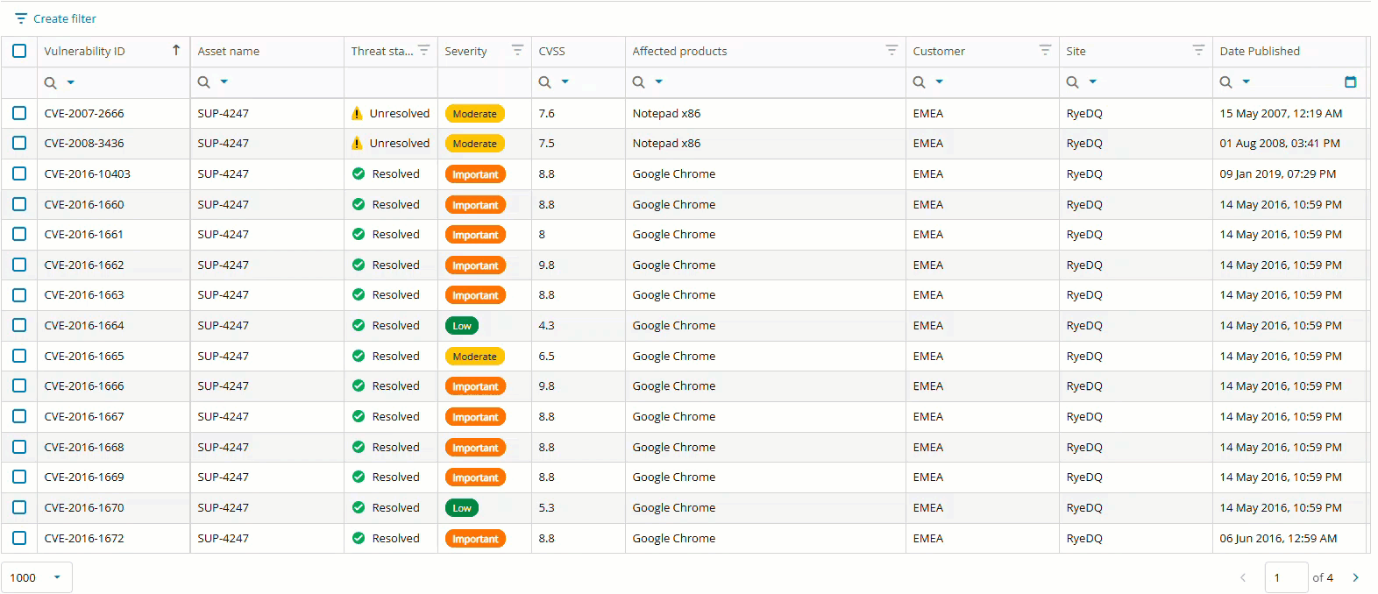Viewport: 1378px width, 594px height.
Task: Select the checkbox for CVE-2008-3436
Action: click(19, 143)
